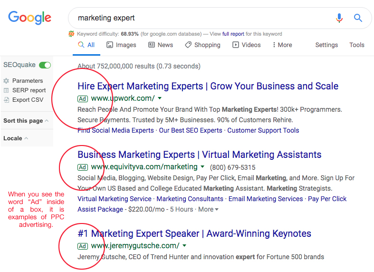Screen dimensions: 374x272
Task: Open dropdown arrow next to www.jeremygutsche.com/
Action: (184, 245)
